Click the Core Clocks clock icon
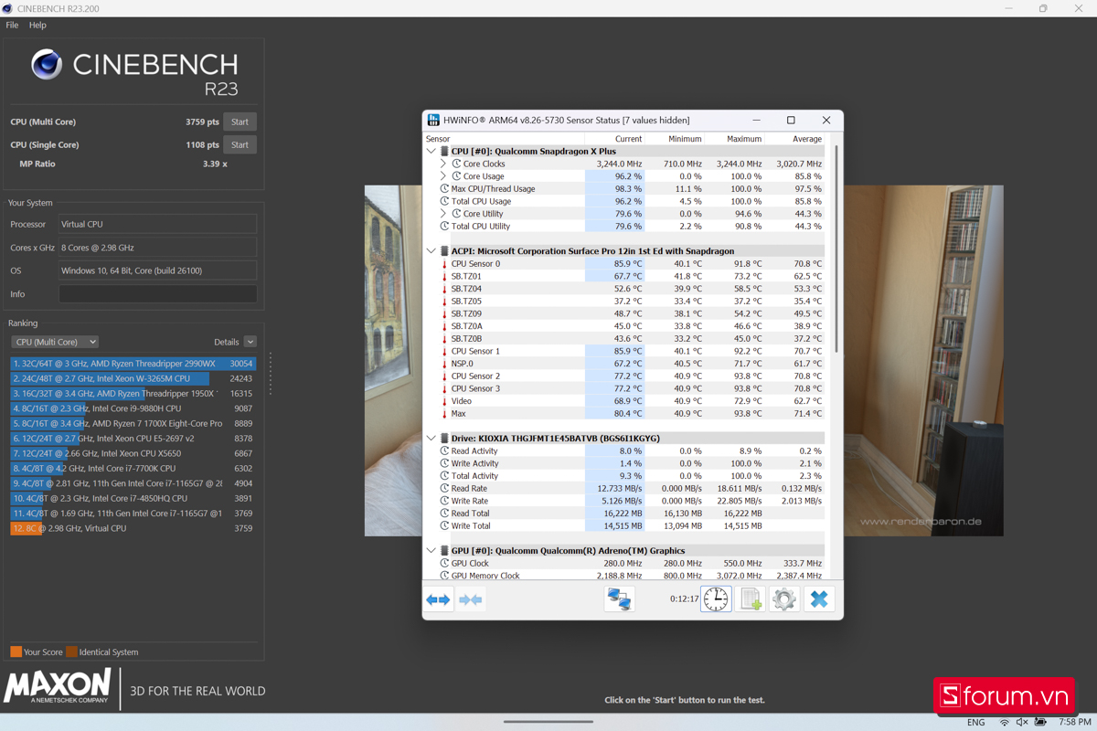 coord(456,164)
